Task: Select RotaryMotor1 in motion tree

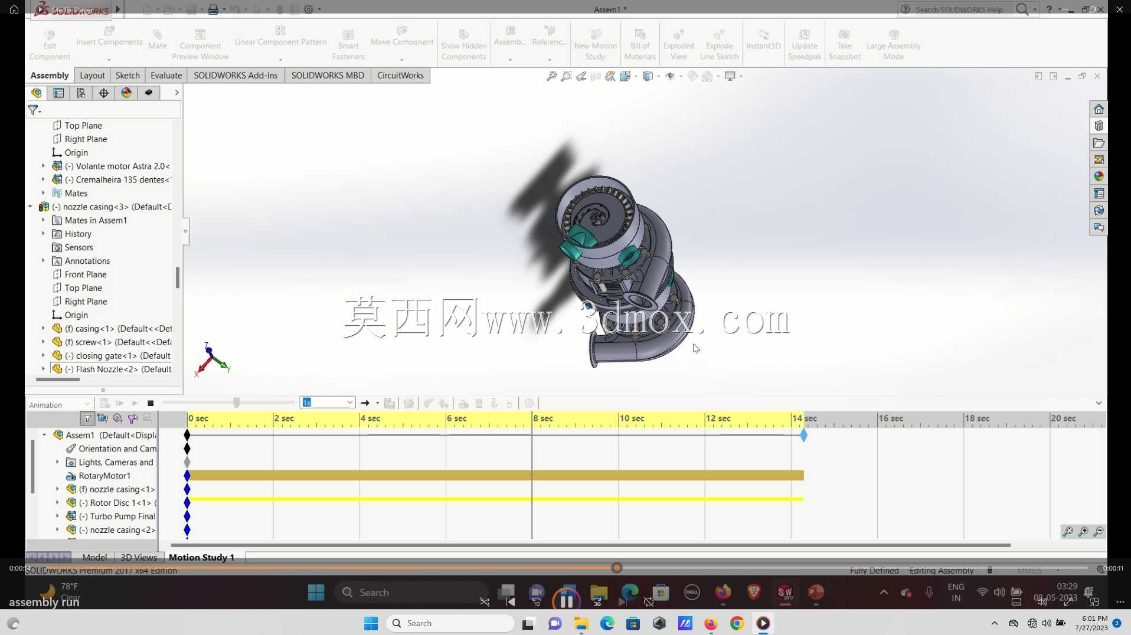Action: pyautogui.click(x=104, y=476)
